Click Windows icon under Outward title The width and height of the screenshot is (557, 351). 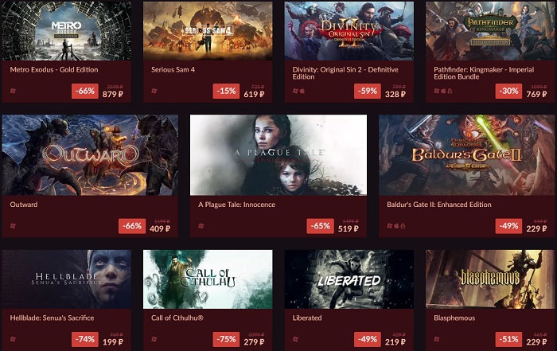(x=13, y=226)
